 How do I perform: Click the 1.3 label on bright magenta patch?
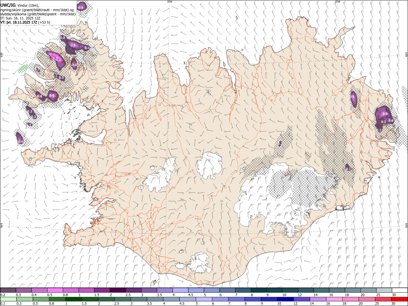pos(55,59)
